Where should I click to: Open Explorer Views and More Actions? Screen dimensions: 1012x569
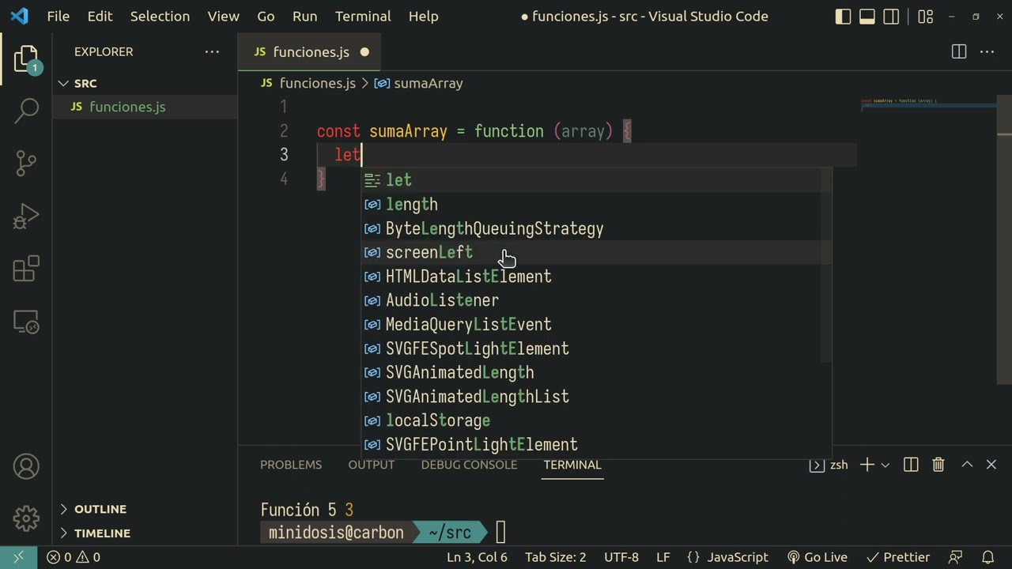[x=212, y=52]
